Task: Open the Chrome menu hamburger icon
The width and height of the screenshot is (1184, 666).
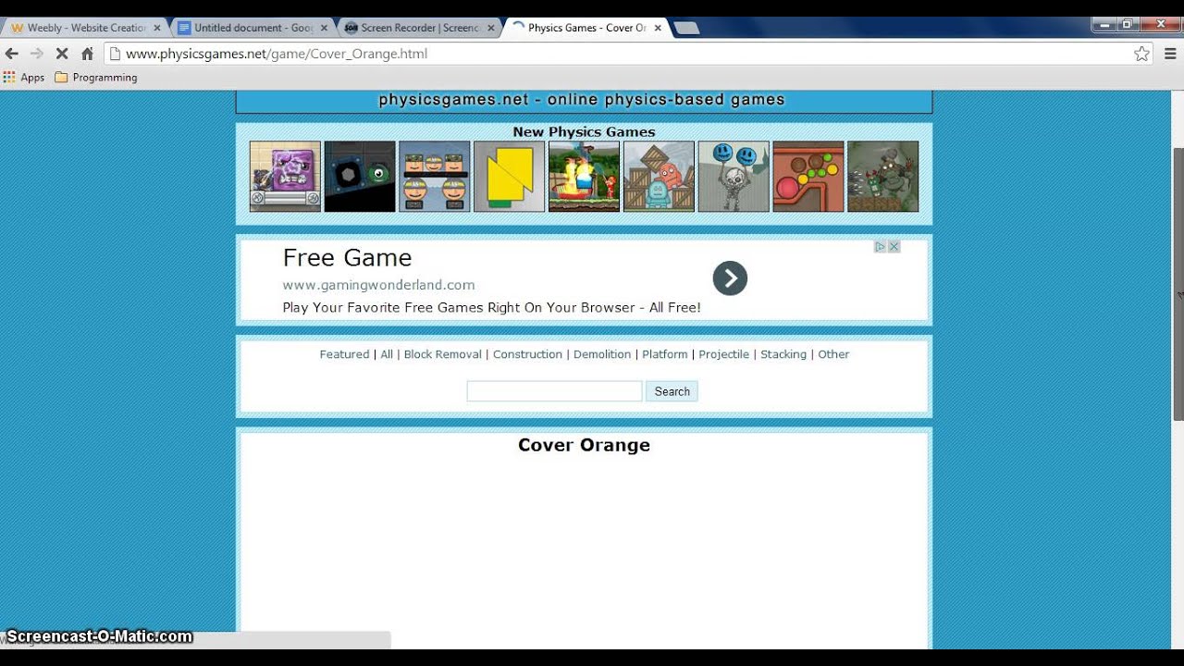Action: 1170,54
